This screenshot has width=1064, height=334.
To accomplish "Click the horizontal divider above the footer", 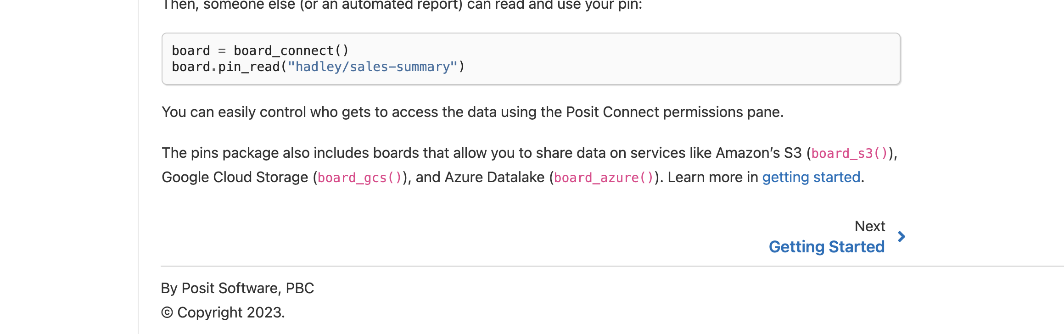I will [612, 266].
